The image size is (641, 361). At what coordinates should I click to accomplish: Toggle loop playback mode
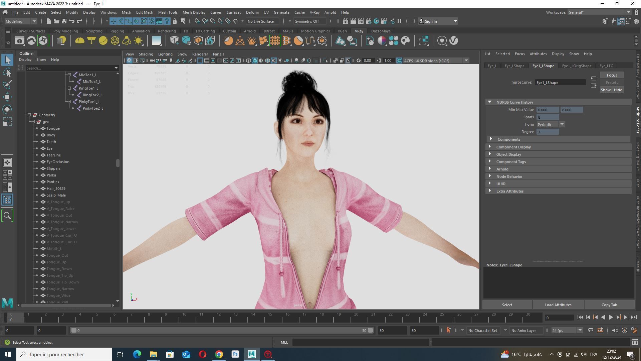point(591,330)
